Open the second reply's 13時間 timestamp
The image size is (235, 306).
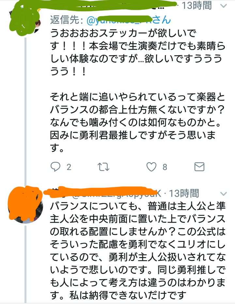tap(184, 193)
